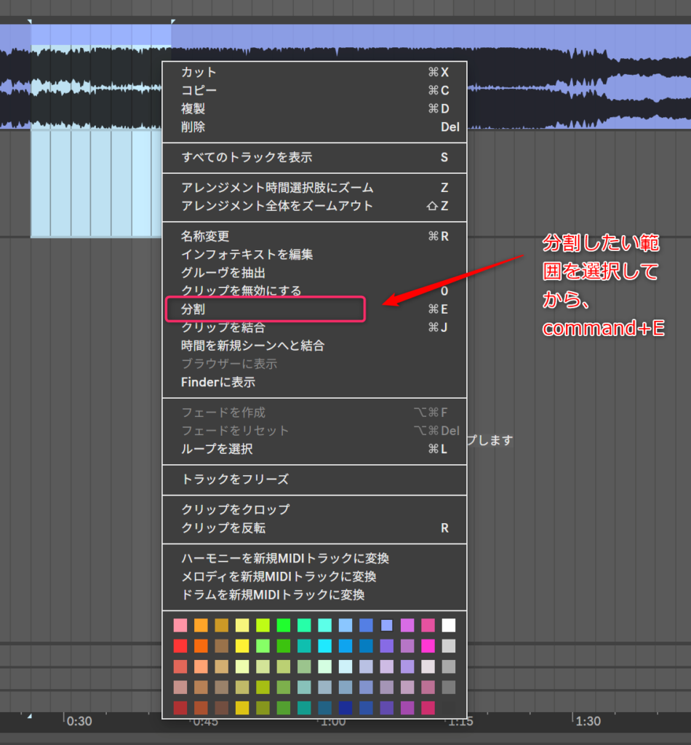This screenshot has width=691, height=745.
Task: Click すべてのトラックを表示 menu entry
Action: 247,157
